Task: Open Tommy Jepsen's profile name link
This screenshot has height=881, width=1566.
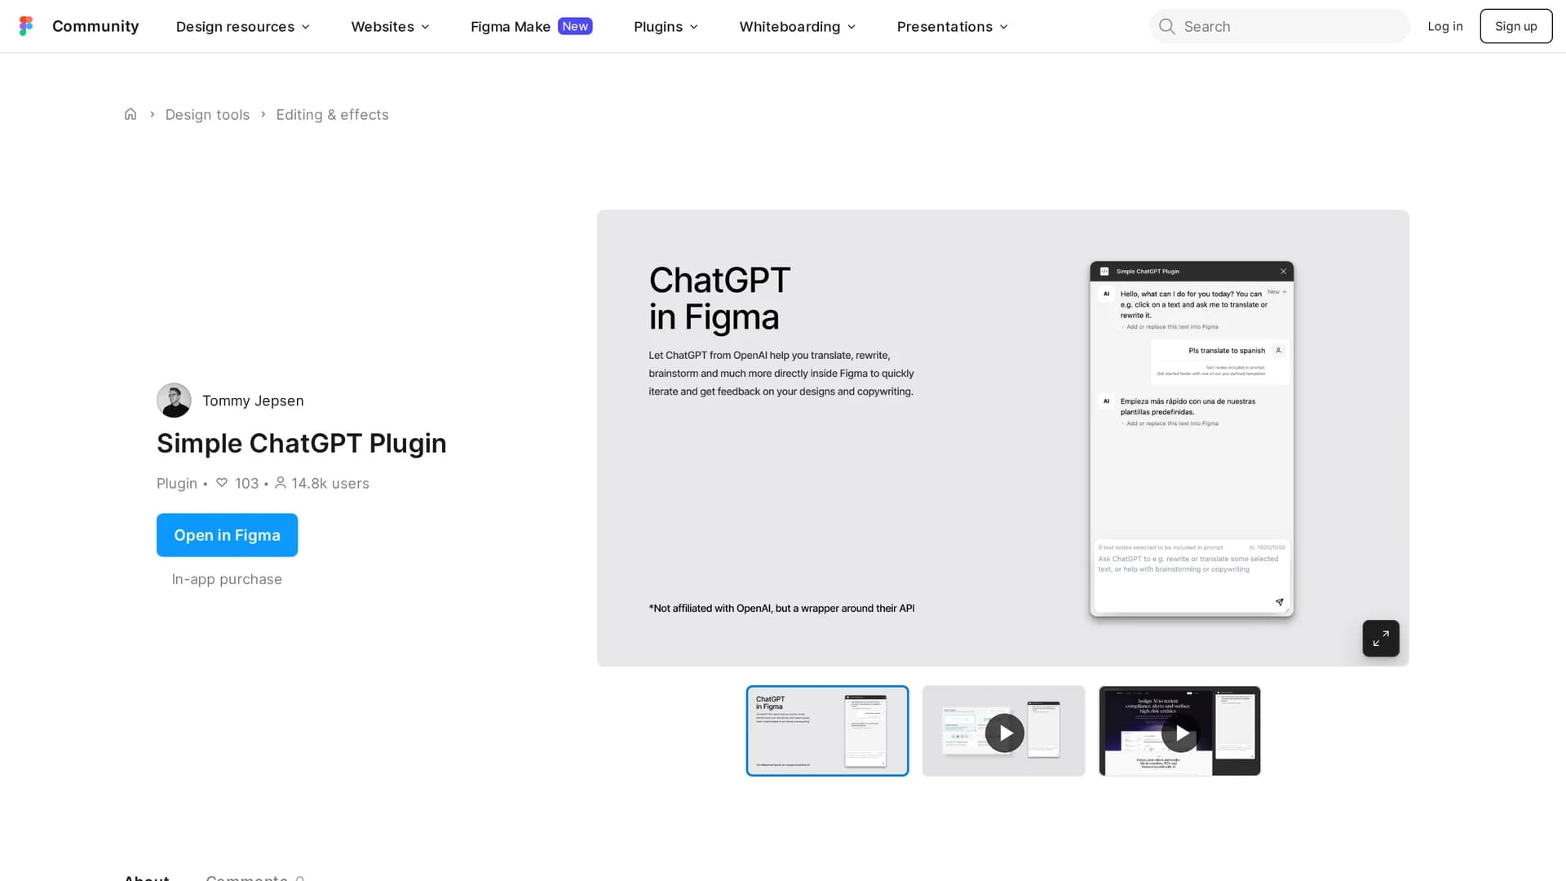Action: 253,401
